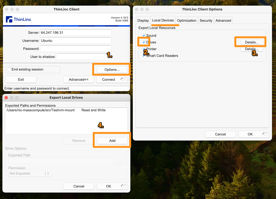The height and width of the screenshot is (199, 276).
Task: Open the Permission dropdown showing Not Exported
Action: (x=29, y=174)
